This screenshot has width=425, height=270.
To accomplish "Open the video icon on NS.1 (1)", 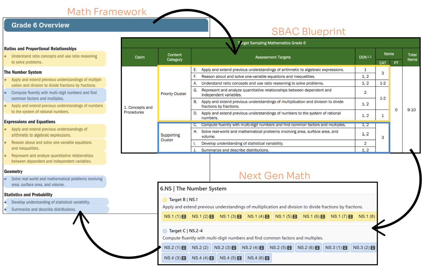I will click(x=184, y=217).
